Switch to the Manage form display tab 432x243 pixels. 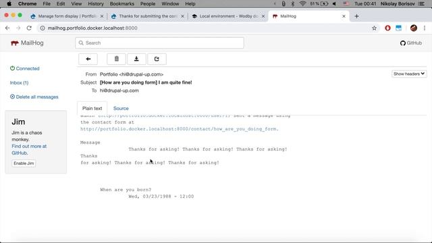pyautogui.click(x=66, y=16)
